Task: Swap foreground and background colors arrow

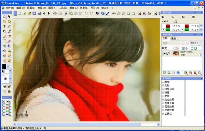Action: tap(10, 67)
